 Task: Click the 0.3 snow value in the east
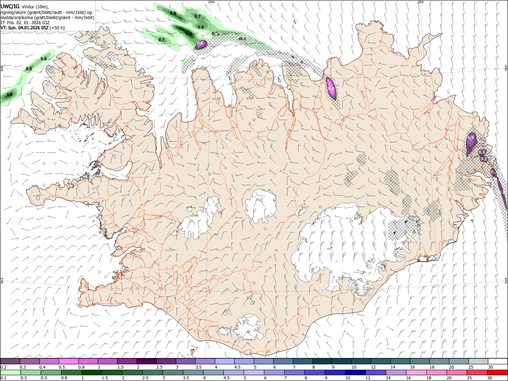point(482,152)
